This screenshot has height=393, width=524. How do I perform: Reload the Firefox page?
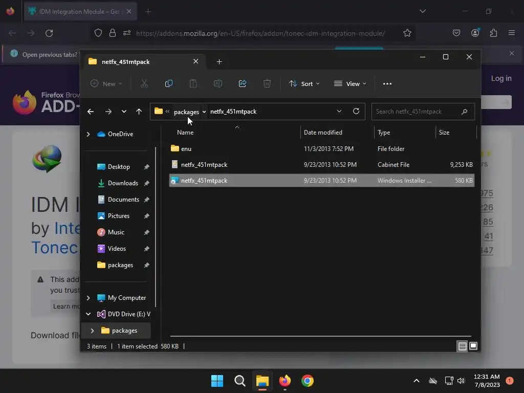click(49, 33)
